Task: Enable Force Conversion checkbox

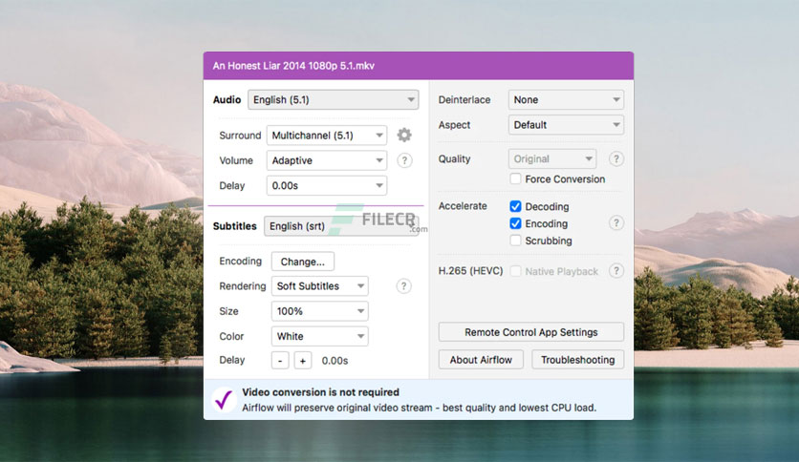Action: [x=515, y=179]
